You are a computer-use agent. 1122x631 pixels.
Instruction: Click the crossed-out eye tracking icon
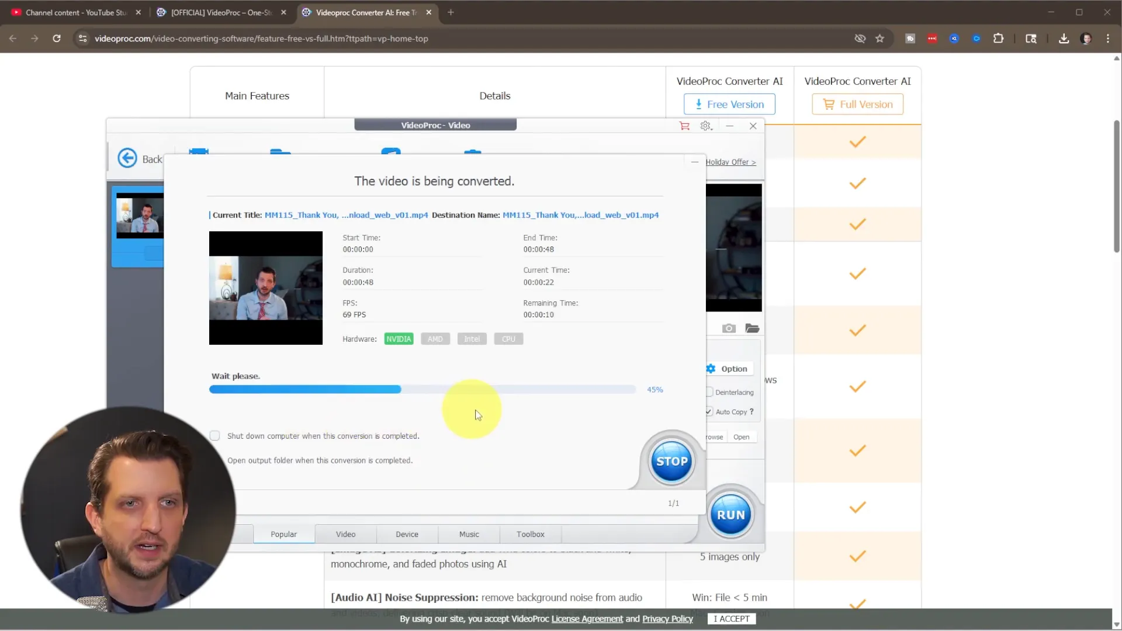(860, 39)
